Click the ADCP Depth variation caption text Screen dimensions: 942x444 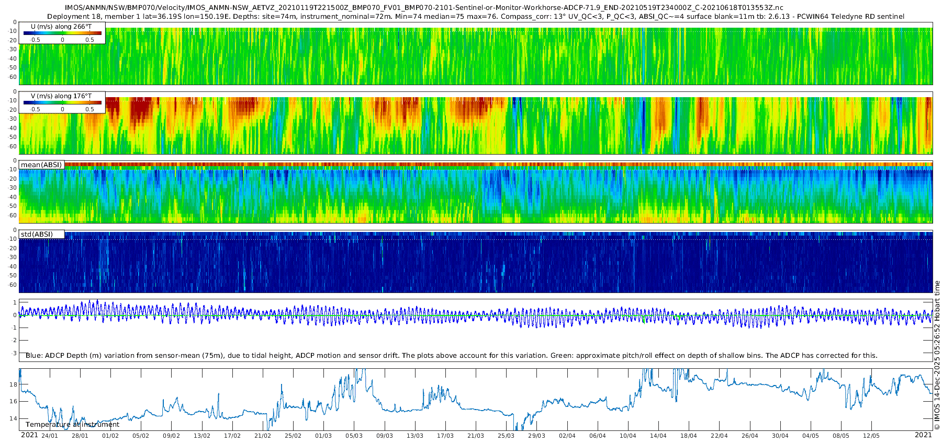451,355
